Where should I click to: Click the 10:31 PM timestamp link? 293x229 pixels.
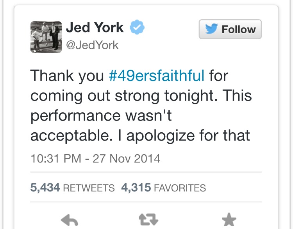55,159
